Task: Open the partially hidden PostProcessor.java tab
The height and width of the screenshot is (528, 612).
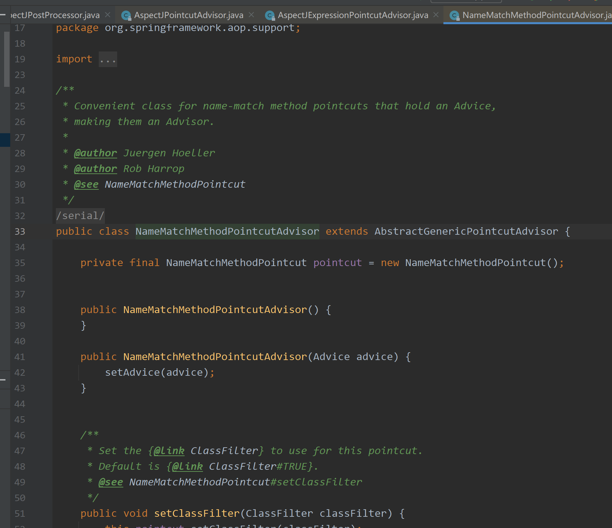Action: pos(55,15)
